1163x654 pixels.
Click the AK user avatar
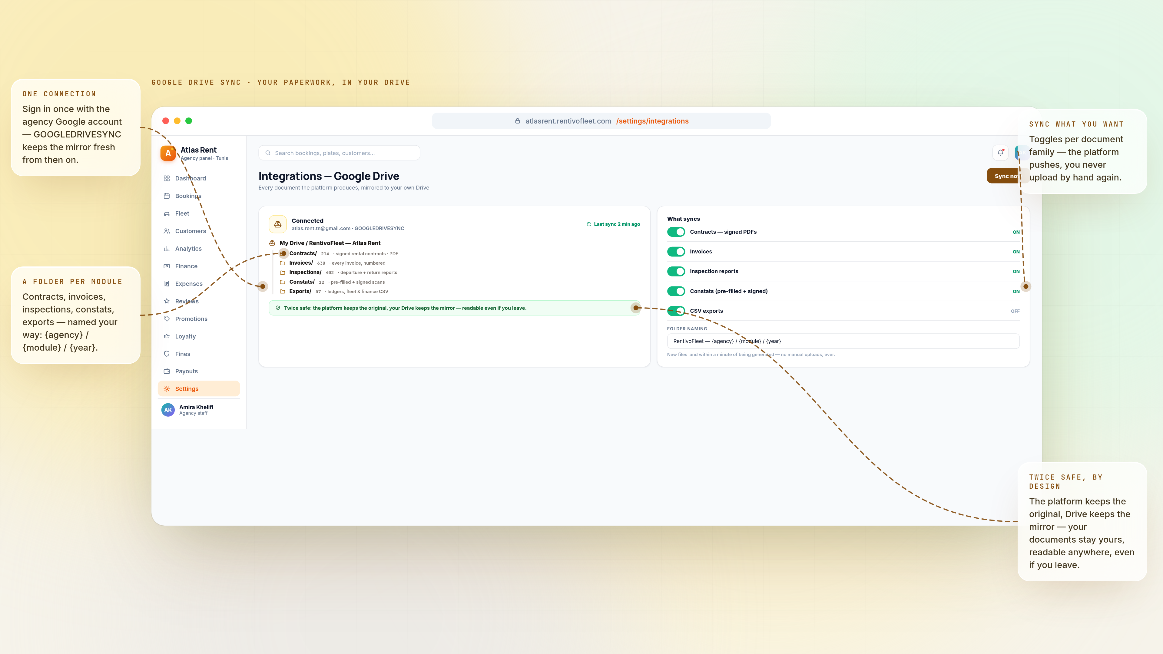click(168, 410)
